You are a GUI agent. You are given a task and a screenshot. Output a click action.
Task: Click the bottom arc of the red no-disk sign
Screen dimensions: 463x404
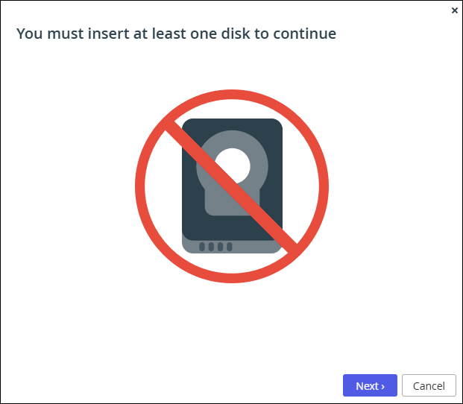[x=232, y=278]
